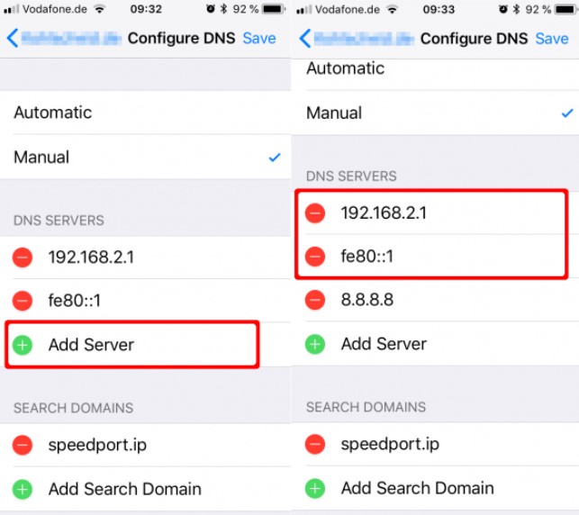Tap the battery icon in left status bar
Viewport: 579px width, 515px height.
pos(274,9)
